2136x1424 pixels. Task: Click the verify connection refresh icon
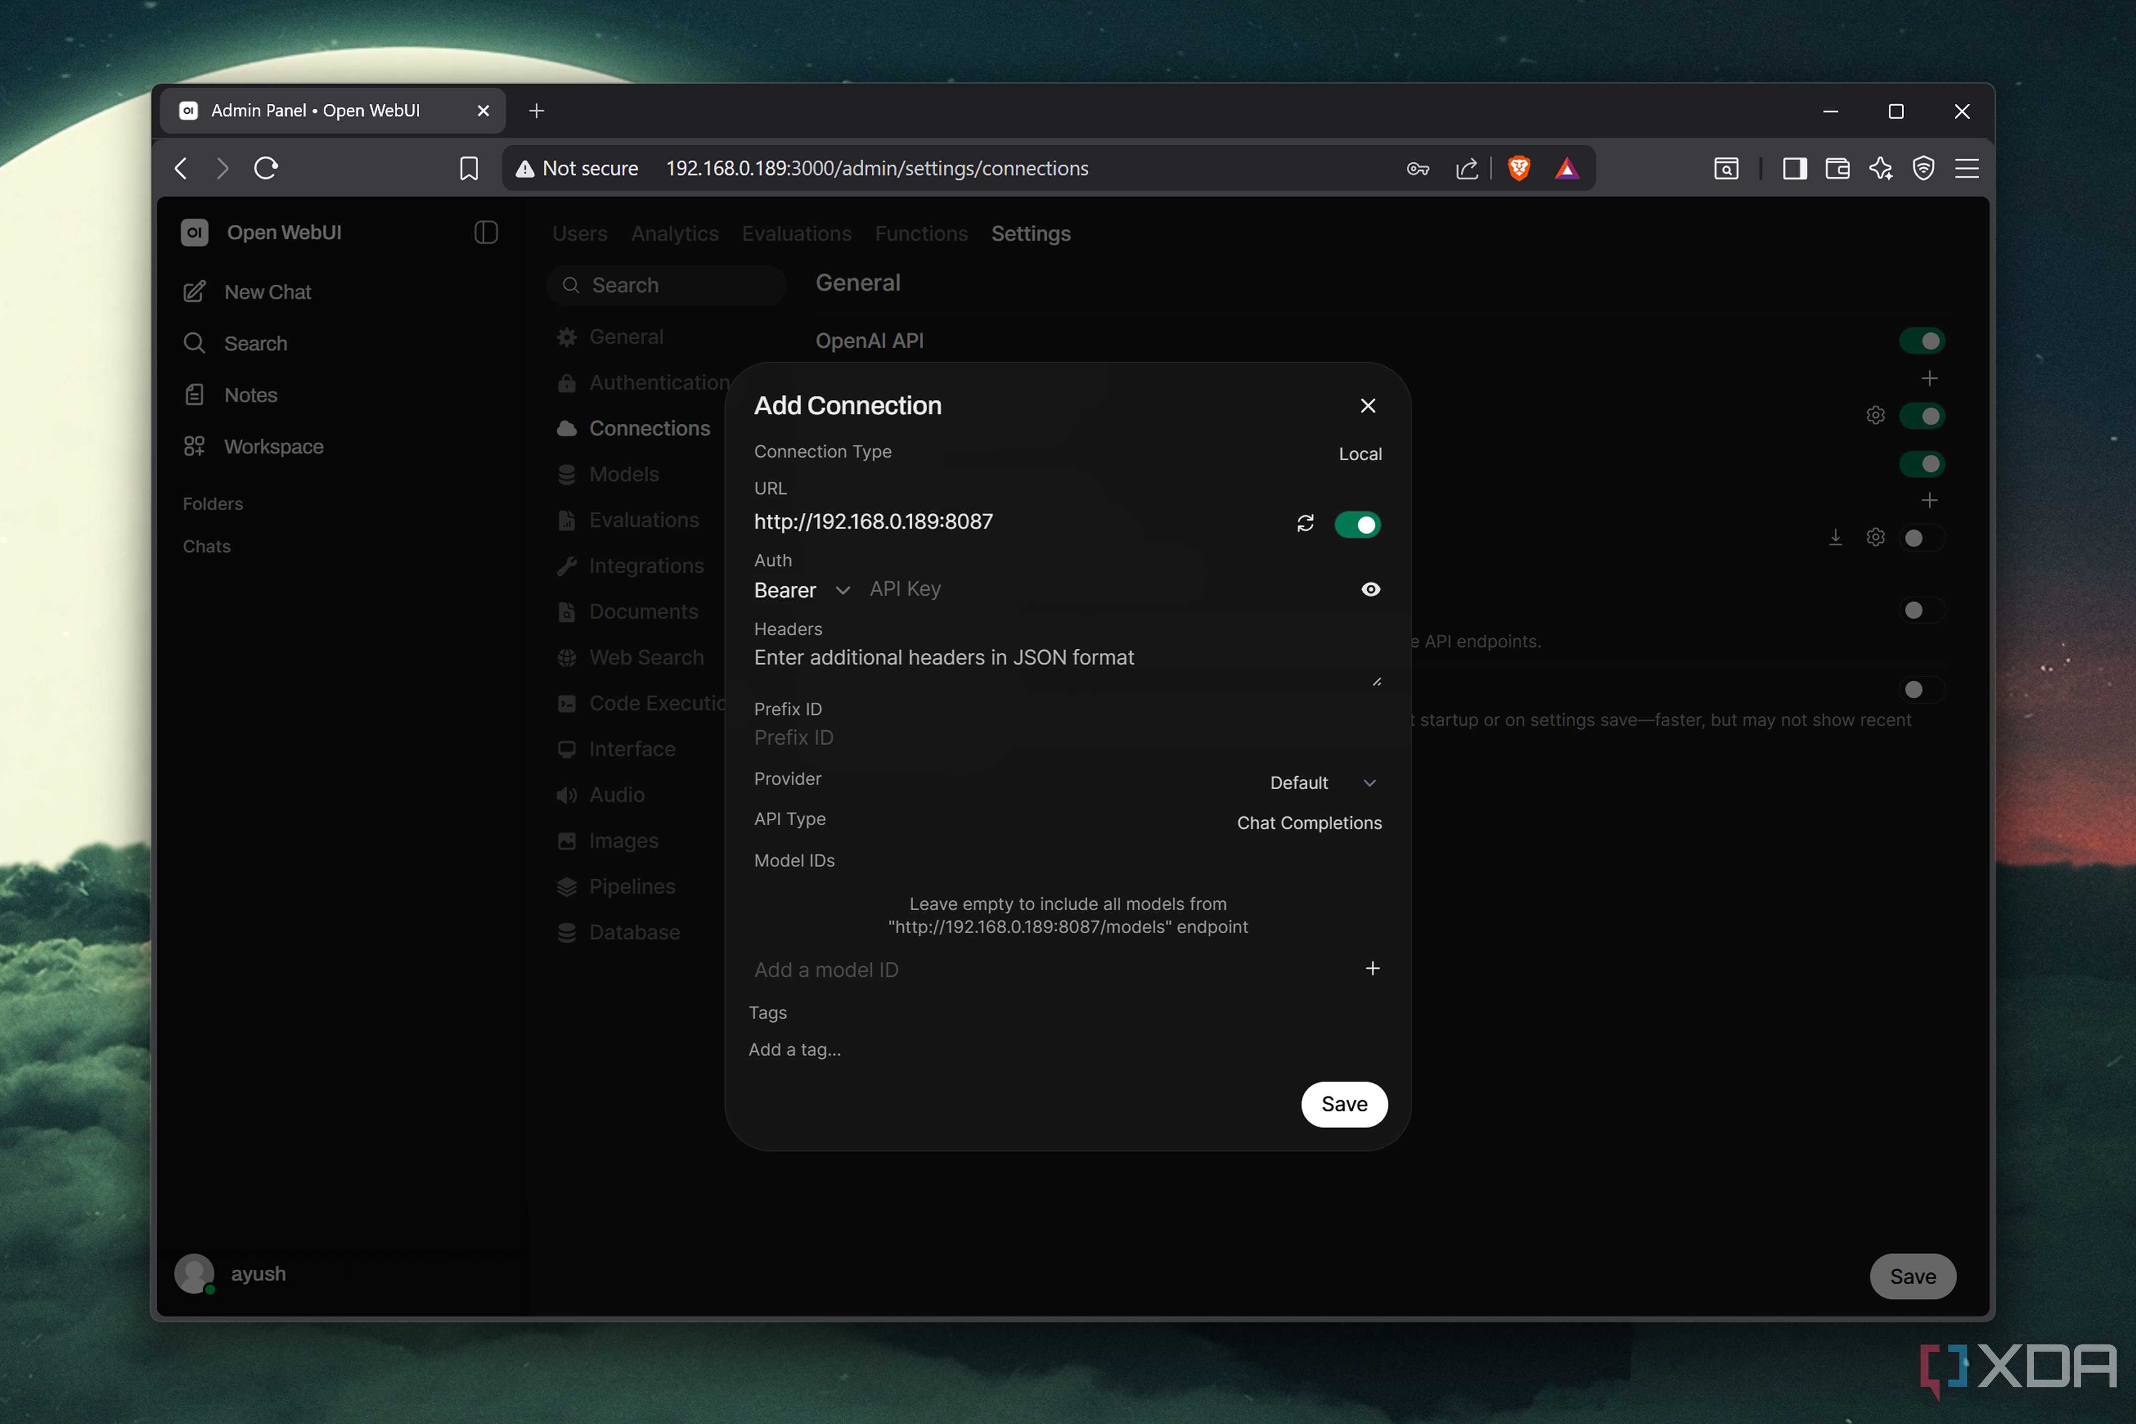click(1305, 523)
